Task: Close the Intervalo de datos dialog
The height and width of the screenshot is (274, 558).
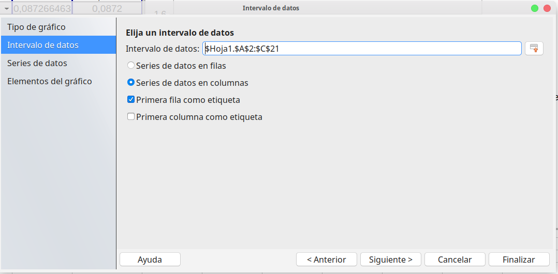Action: tap(547, 8)
